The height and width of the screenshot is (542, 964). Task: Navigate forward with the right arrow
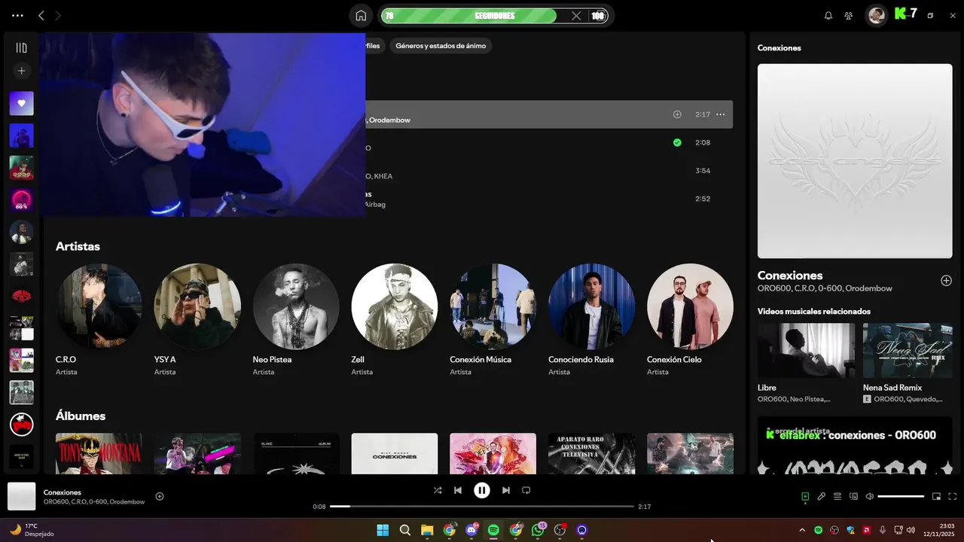pyautogui.click(x=58, y=15)
